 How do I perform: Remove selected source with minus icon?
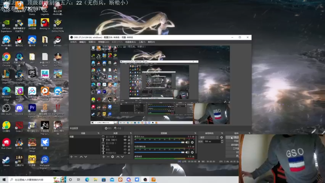(x=108, y=157)
